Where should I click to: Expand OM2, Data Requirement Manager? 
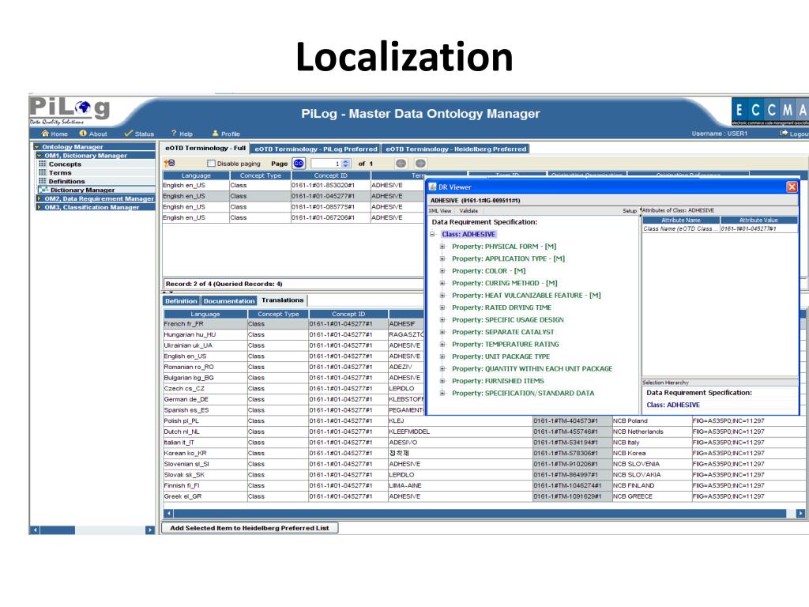[x=40, y=198]
